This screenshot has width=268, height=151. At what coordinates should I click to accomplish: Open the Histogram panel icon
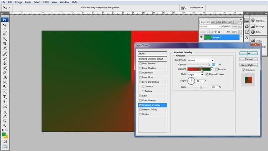coord(253,26)
